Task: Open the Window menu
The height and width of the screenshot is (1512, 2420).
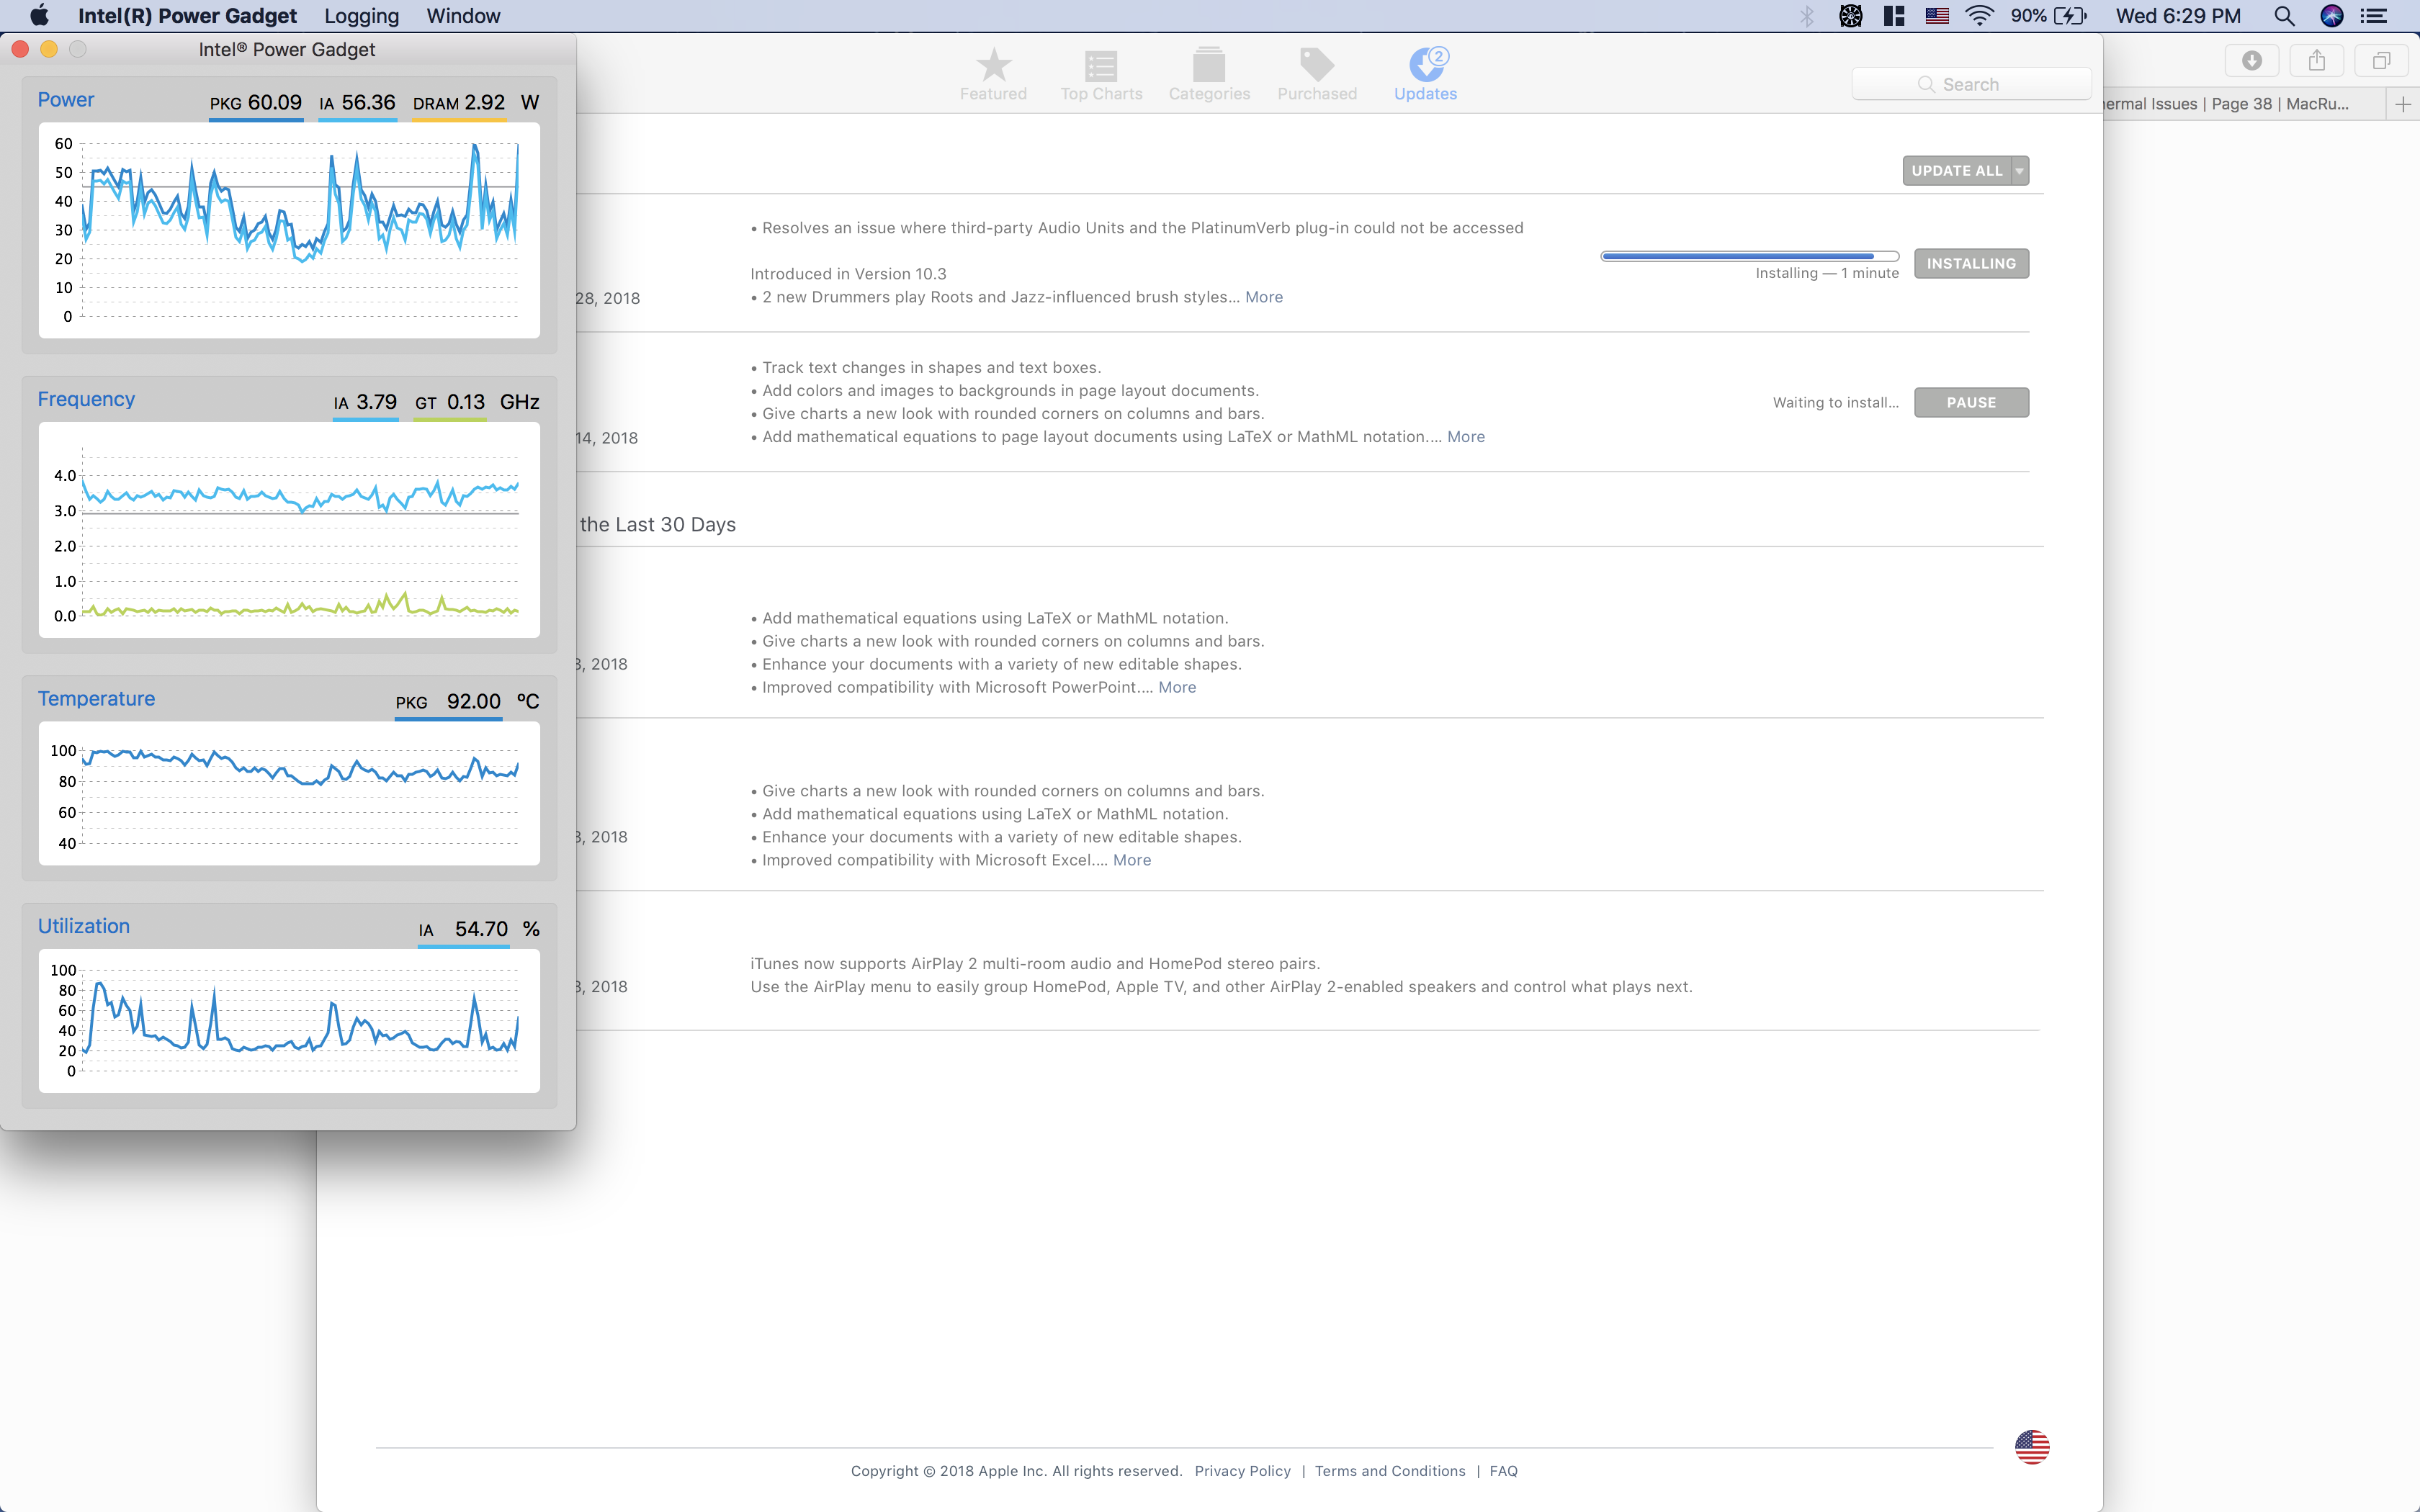Action: pyautogui.click(x=463, y=16)
